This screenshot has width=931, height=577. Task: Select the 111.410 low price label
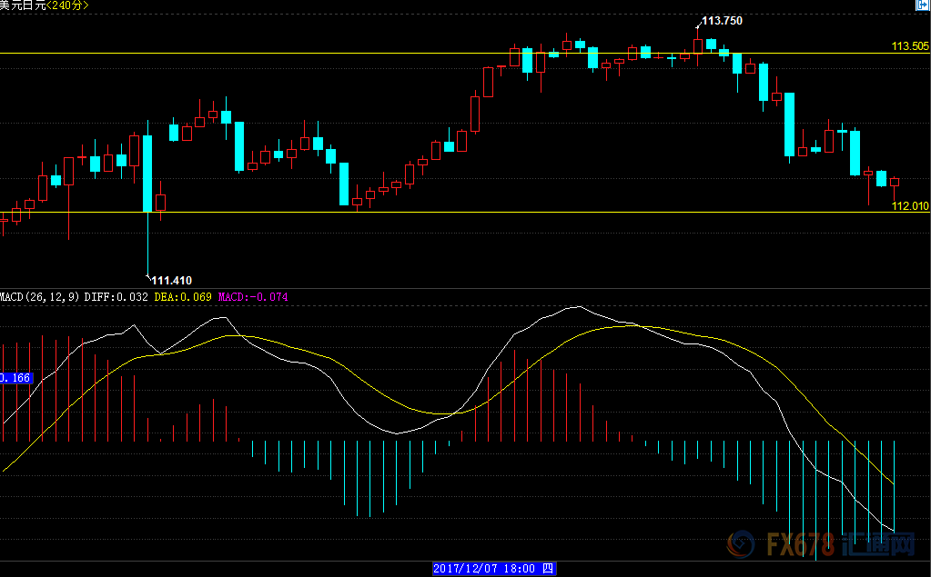coord(172,281)
